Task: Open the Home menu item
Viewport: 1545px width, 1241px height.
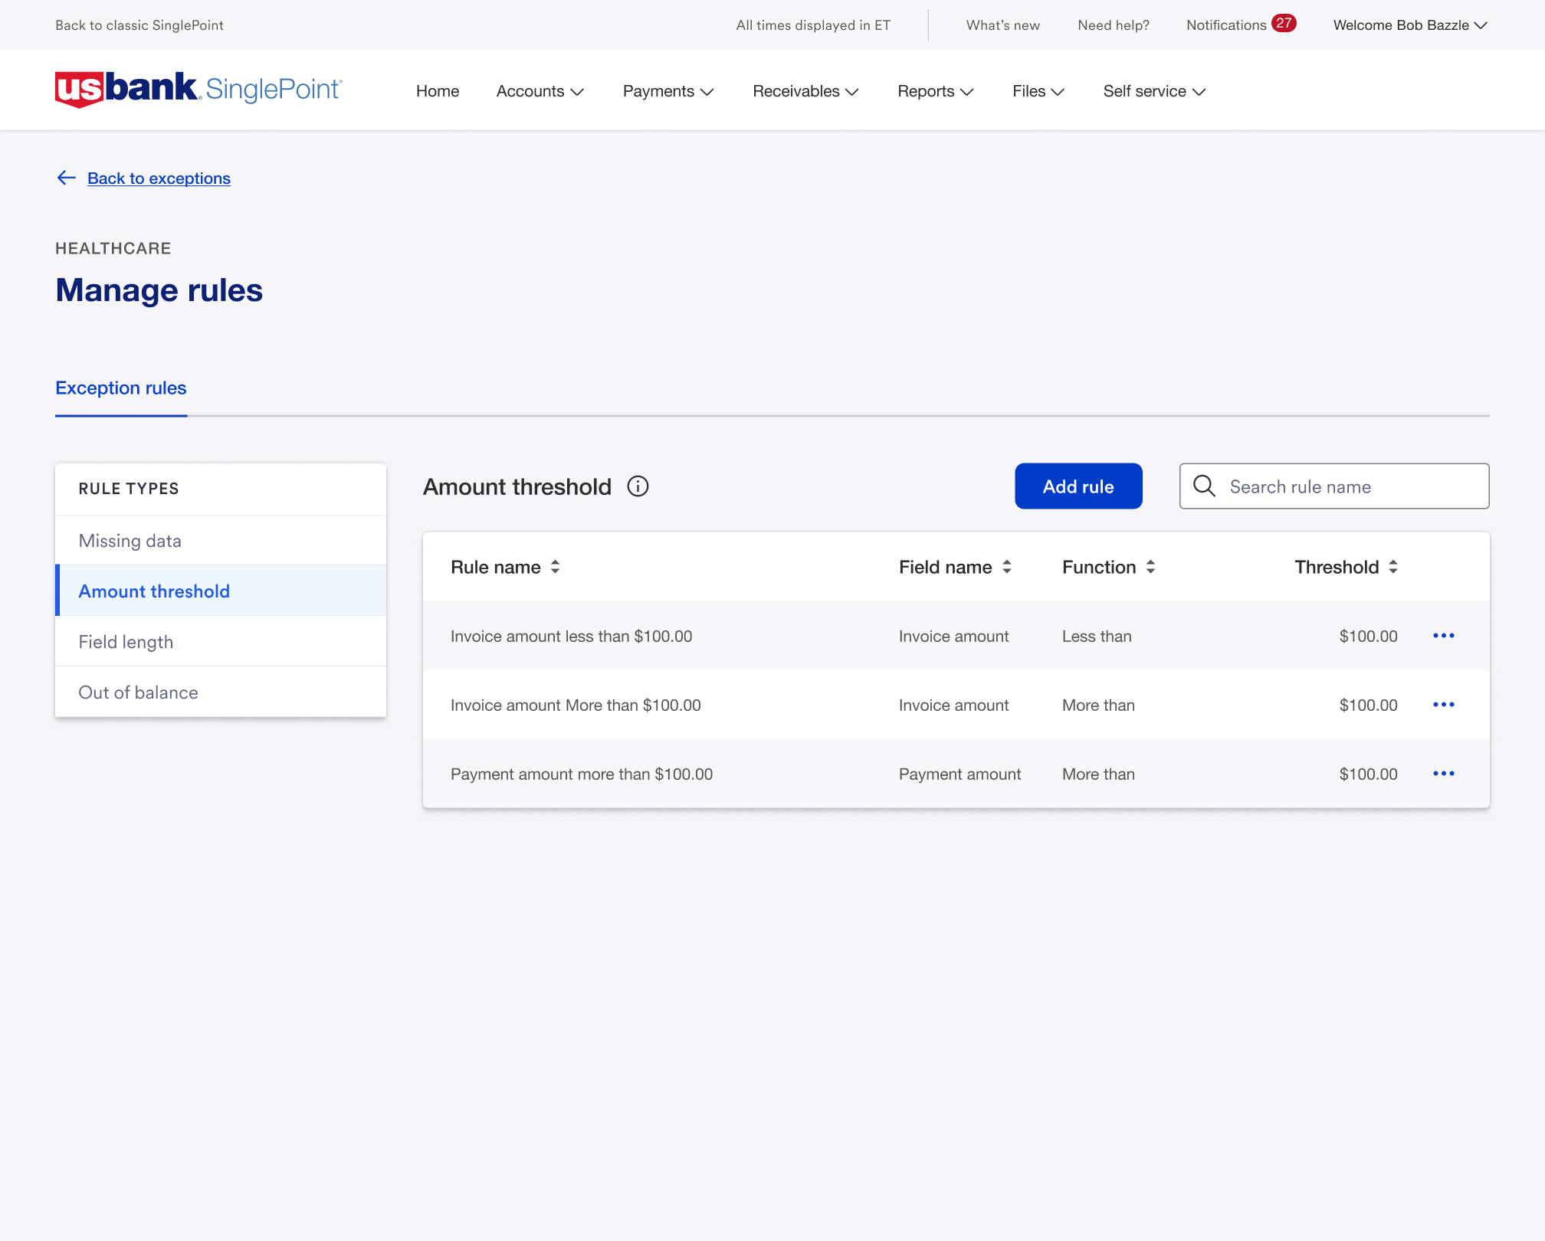Action: click(437, 91)
